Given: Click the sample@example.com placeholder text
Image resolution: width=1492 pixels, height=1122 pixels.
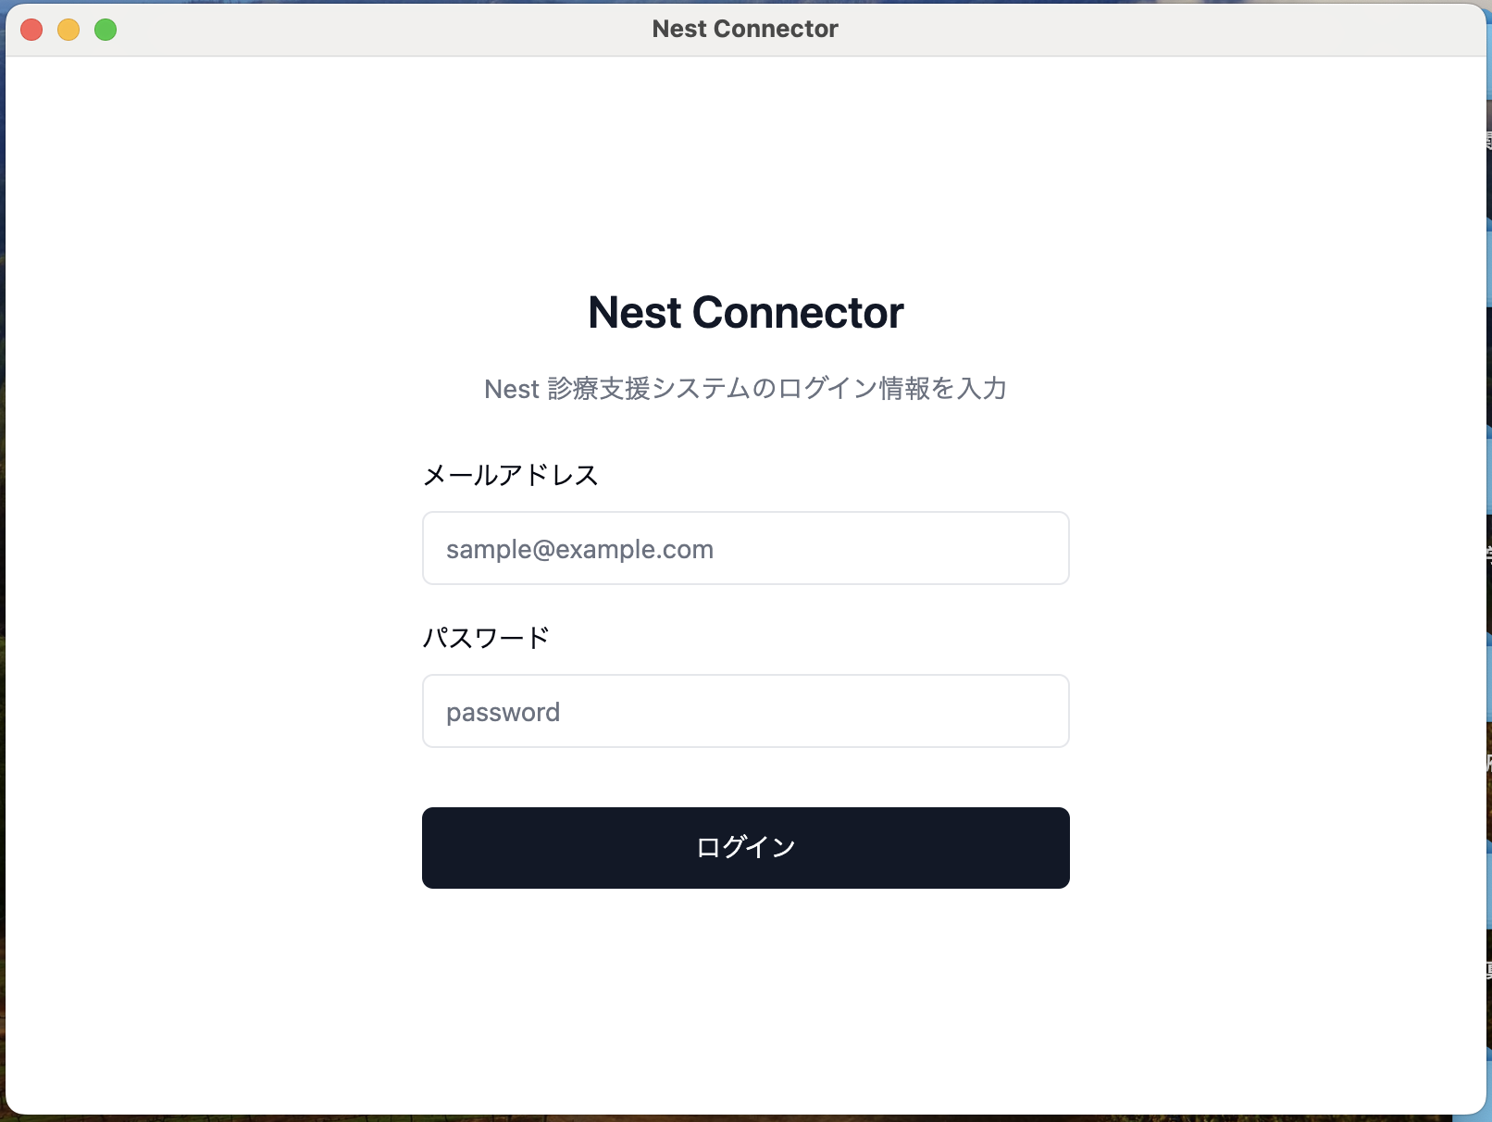Looking at the screenshot, I should pos(579,550).
